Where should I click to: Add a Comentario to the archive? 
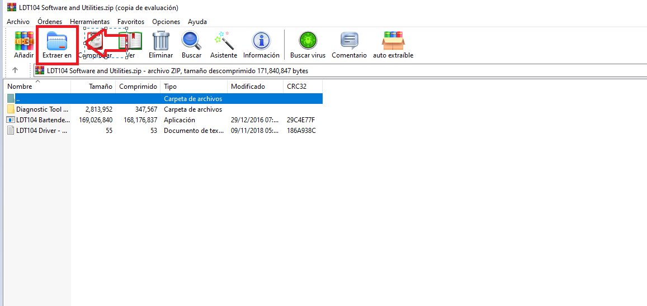click(349, 41)
